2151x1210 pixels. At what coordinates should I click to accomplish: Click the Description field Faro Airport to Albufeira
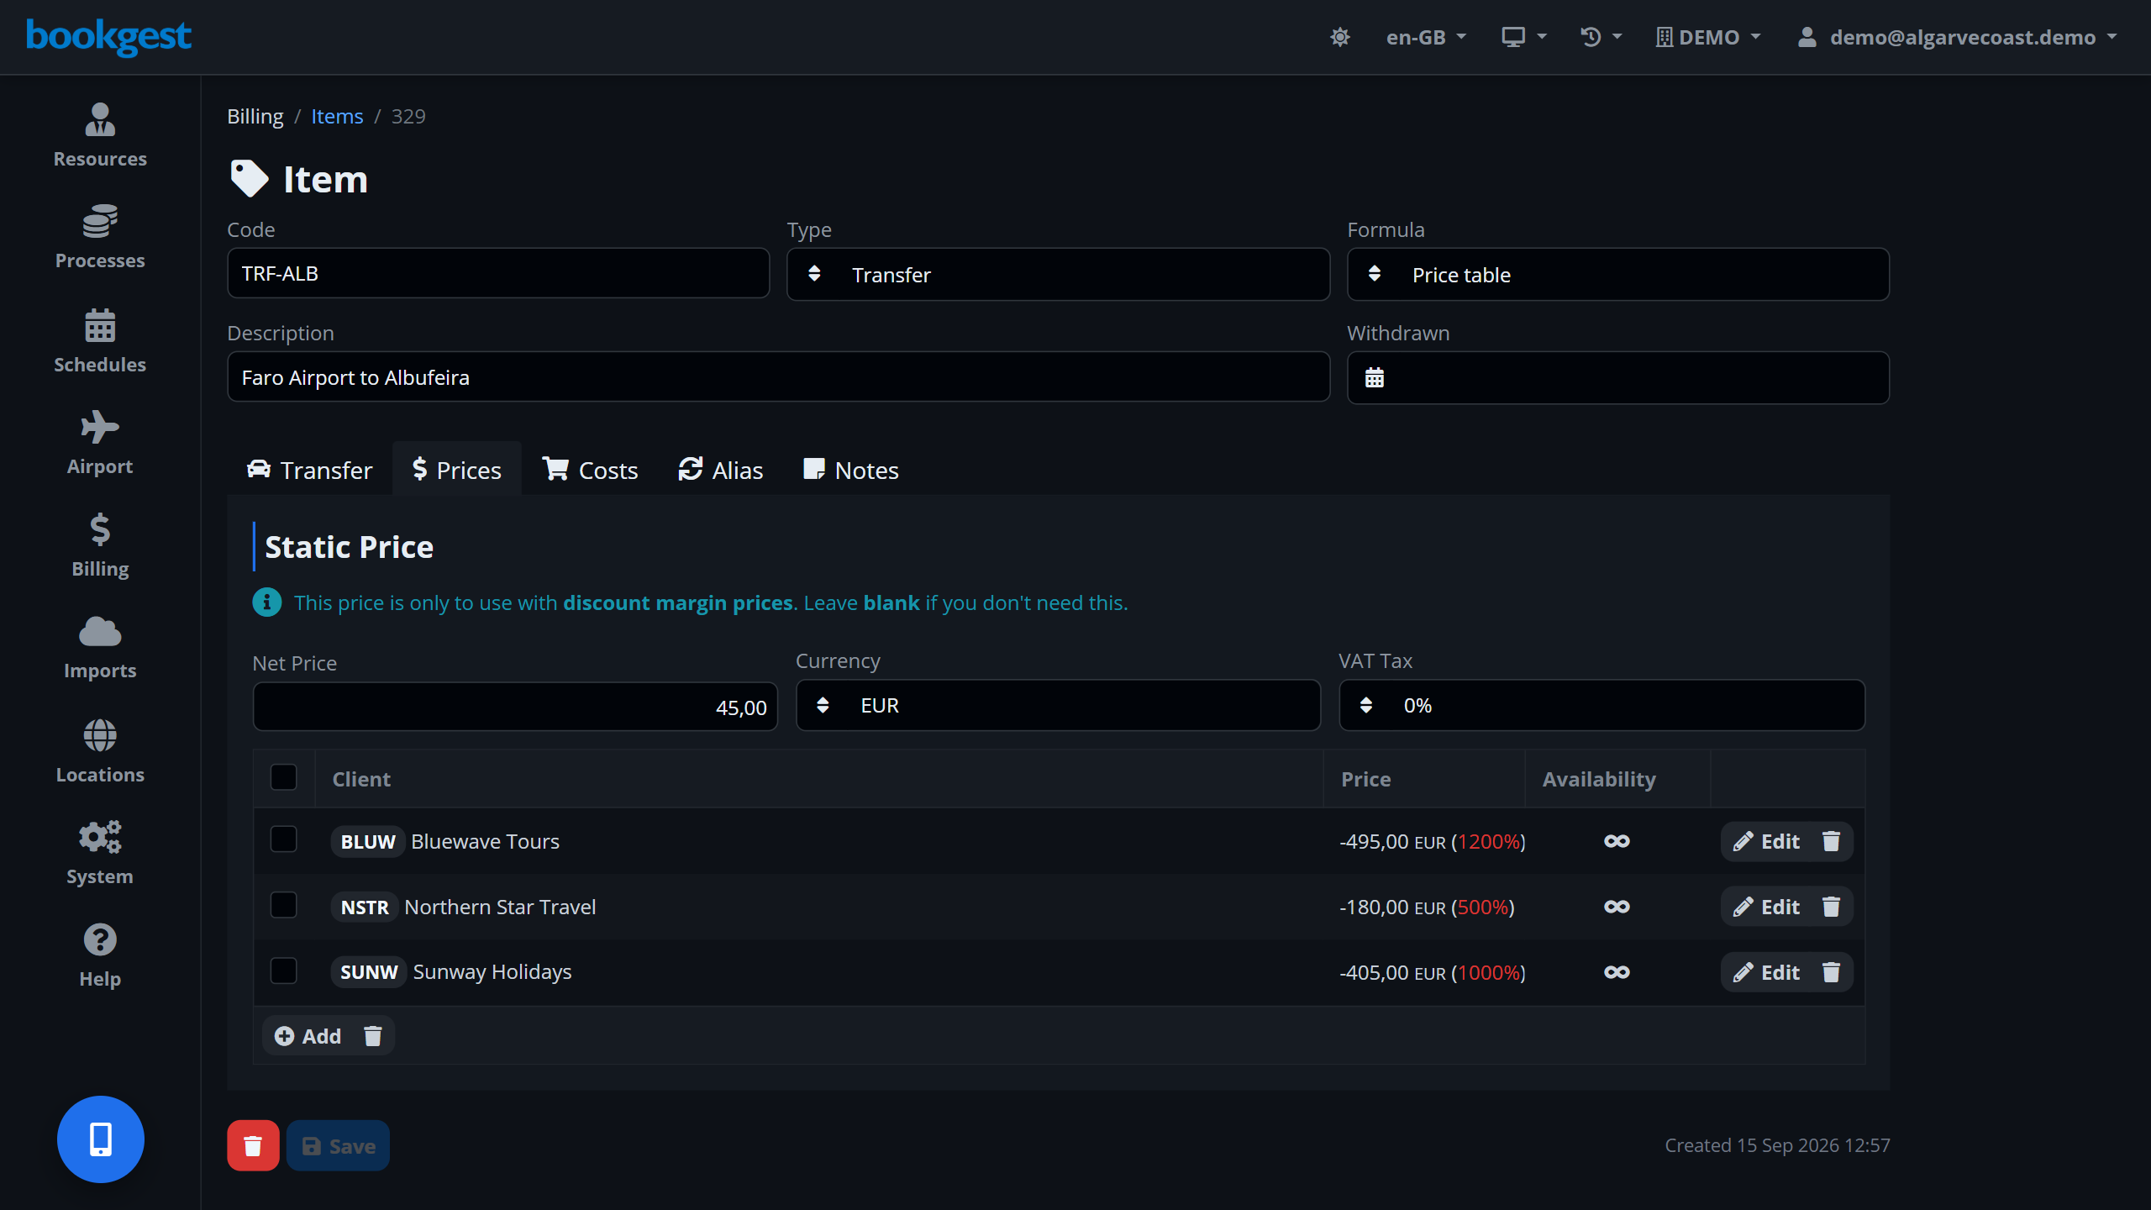tap(778, 377)
